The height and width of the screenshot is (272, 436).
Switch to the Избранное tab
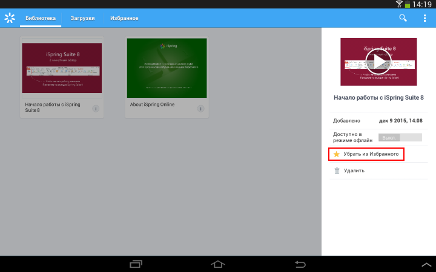(x=124, y=18)
